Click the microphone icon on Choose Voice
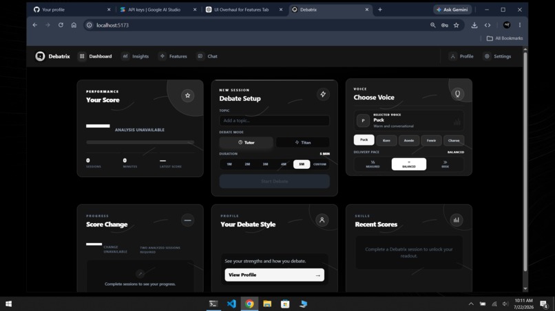The image size is (555, 311). (x=457, y=93)
